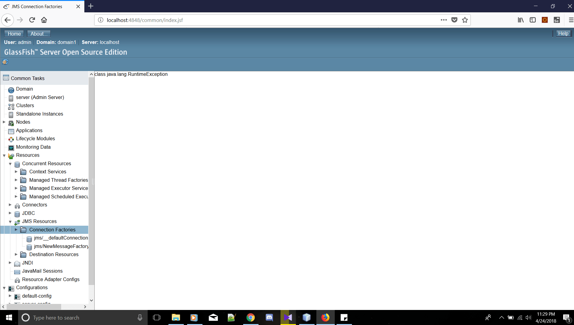574x325 pixels.
Task: Expand the Destination Resources folder
Action: click(x=16, y=254)
